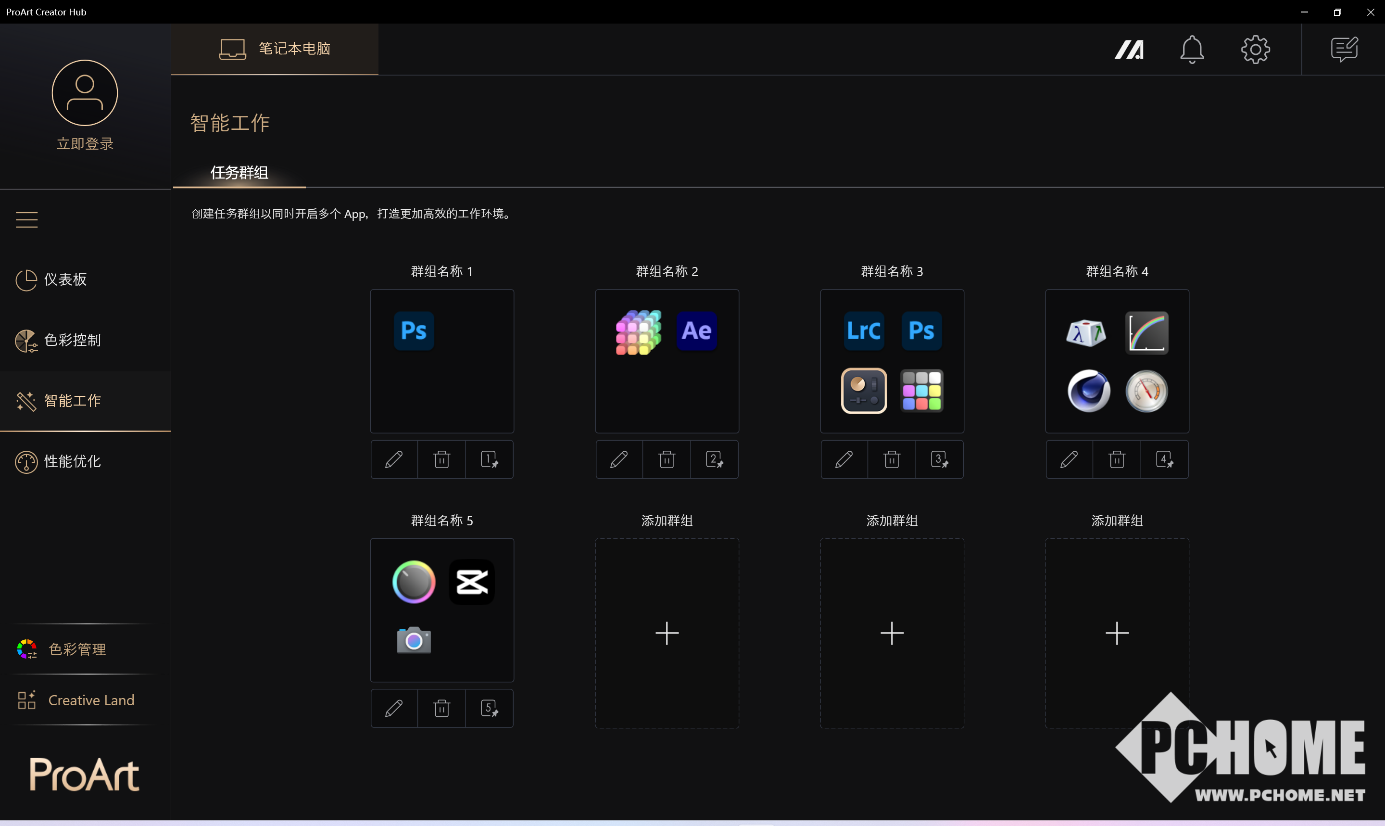Assign hotkey 3 for group 3
The width and height of the screenshot is (1385, 826).
940,459
